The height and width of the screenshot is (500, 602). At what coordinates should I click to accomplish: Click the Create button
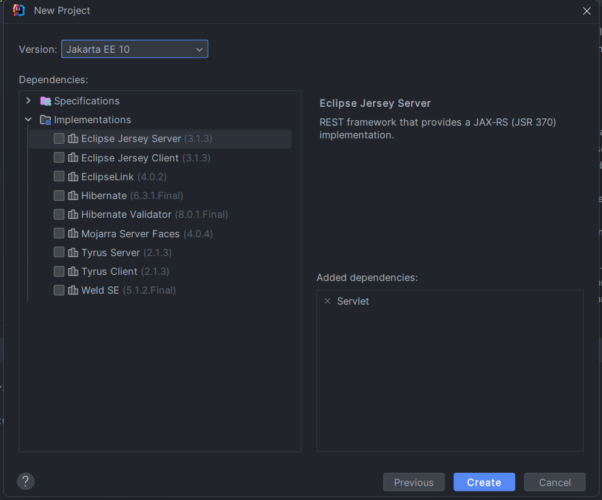[x=484, y=482]
